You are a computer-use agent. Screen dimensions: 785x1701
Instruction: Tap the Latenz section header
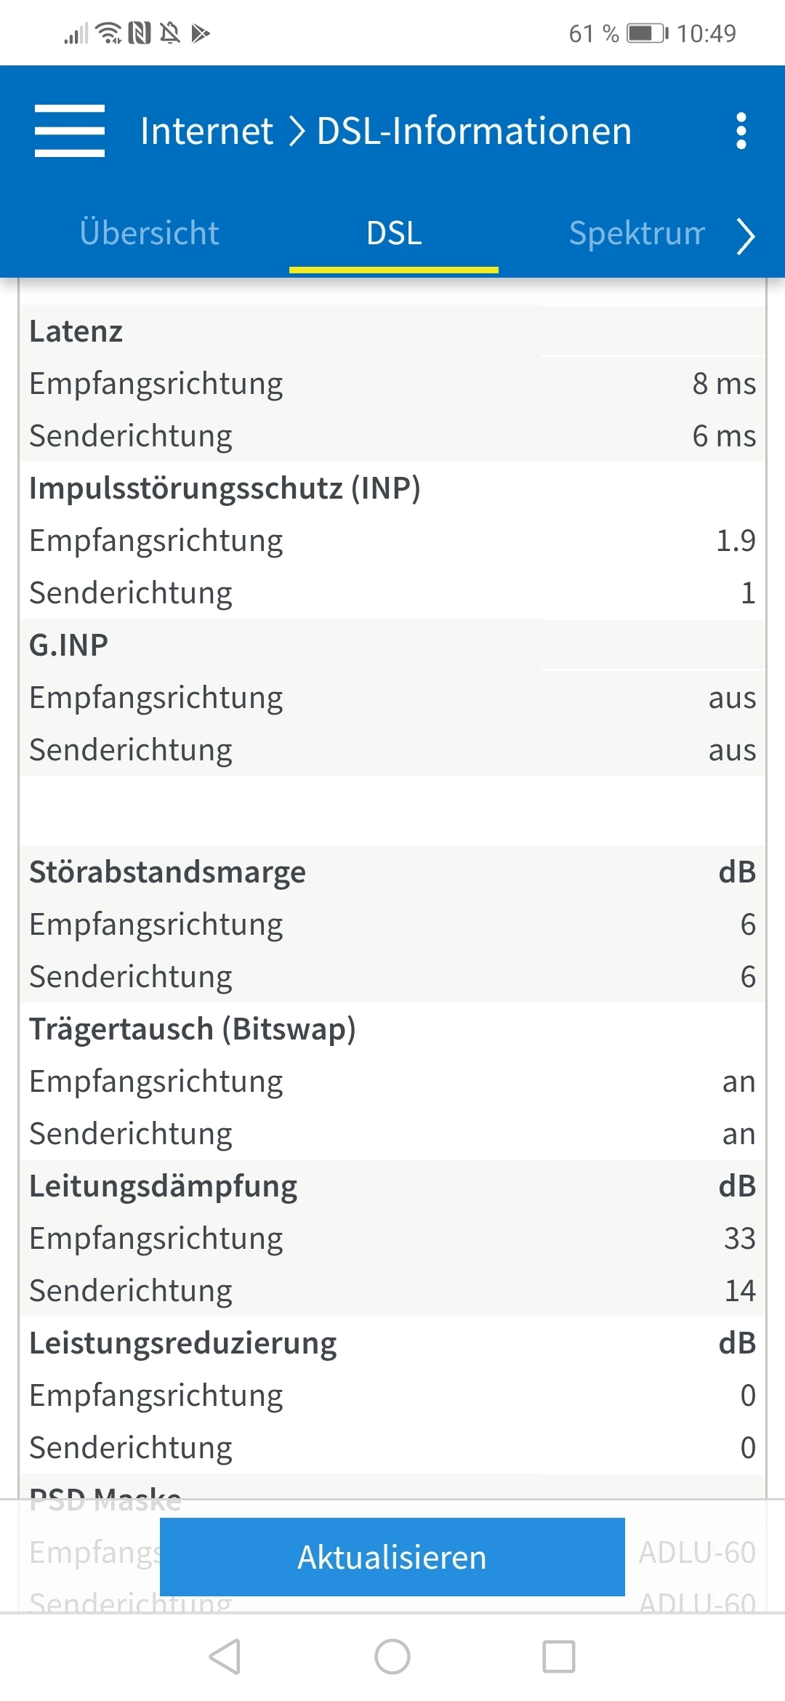[76, 331]
